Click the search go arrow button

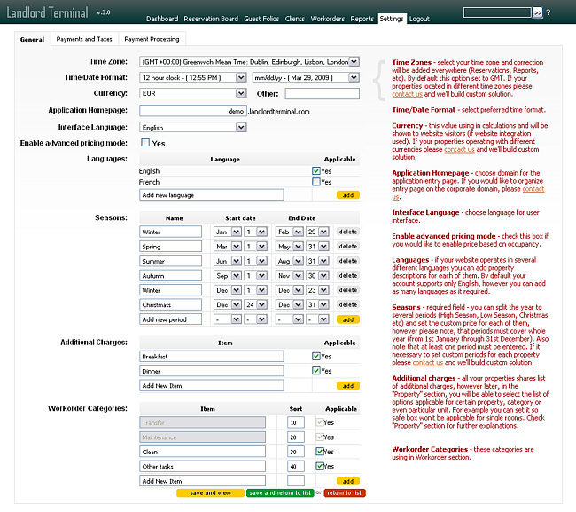tap(537, 13)
